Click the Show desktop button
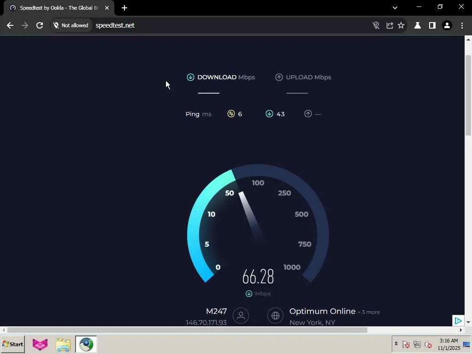 coord(467,344)
